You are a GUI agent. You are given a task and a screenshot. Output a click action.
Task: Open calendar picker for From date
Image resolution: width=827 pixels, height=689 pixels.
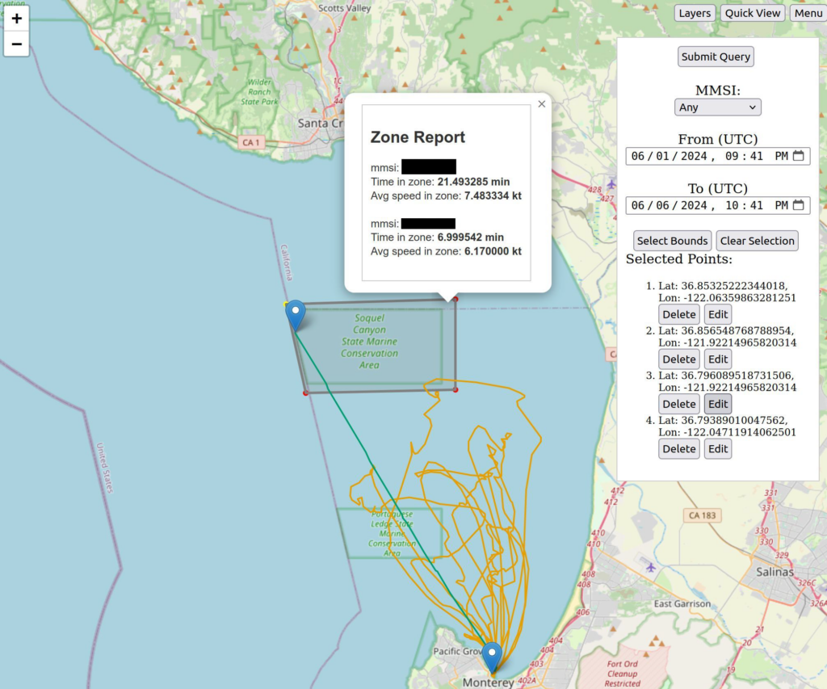[x=798, y=156]
